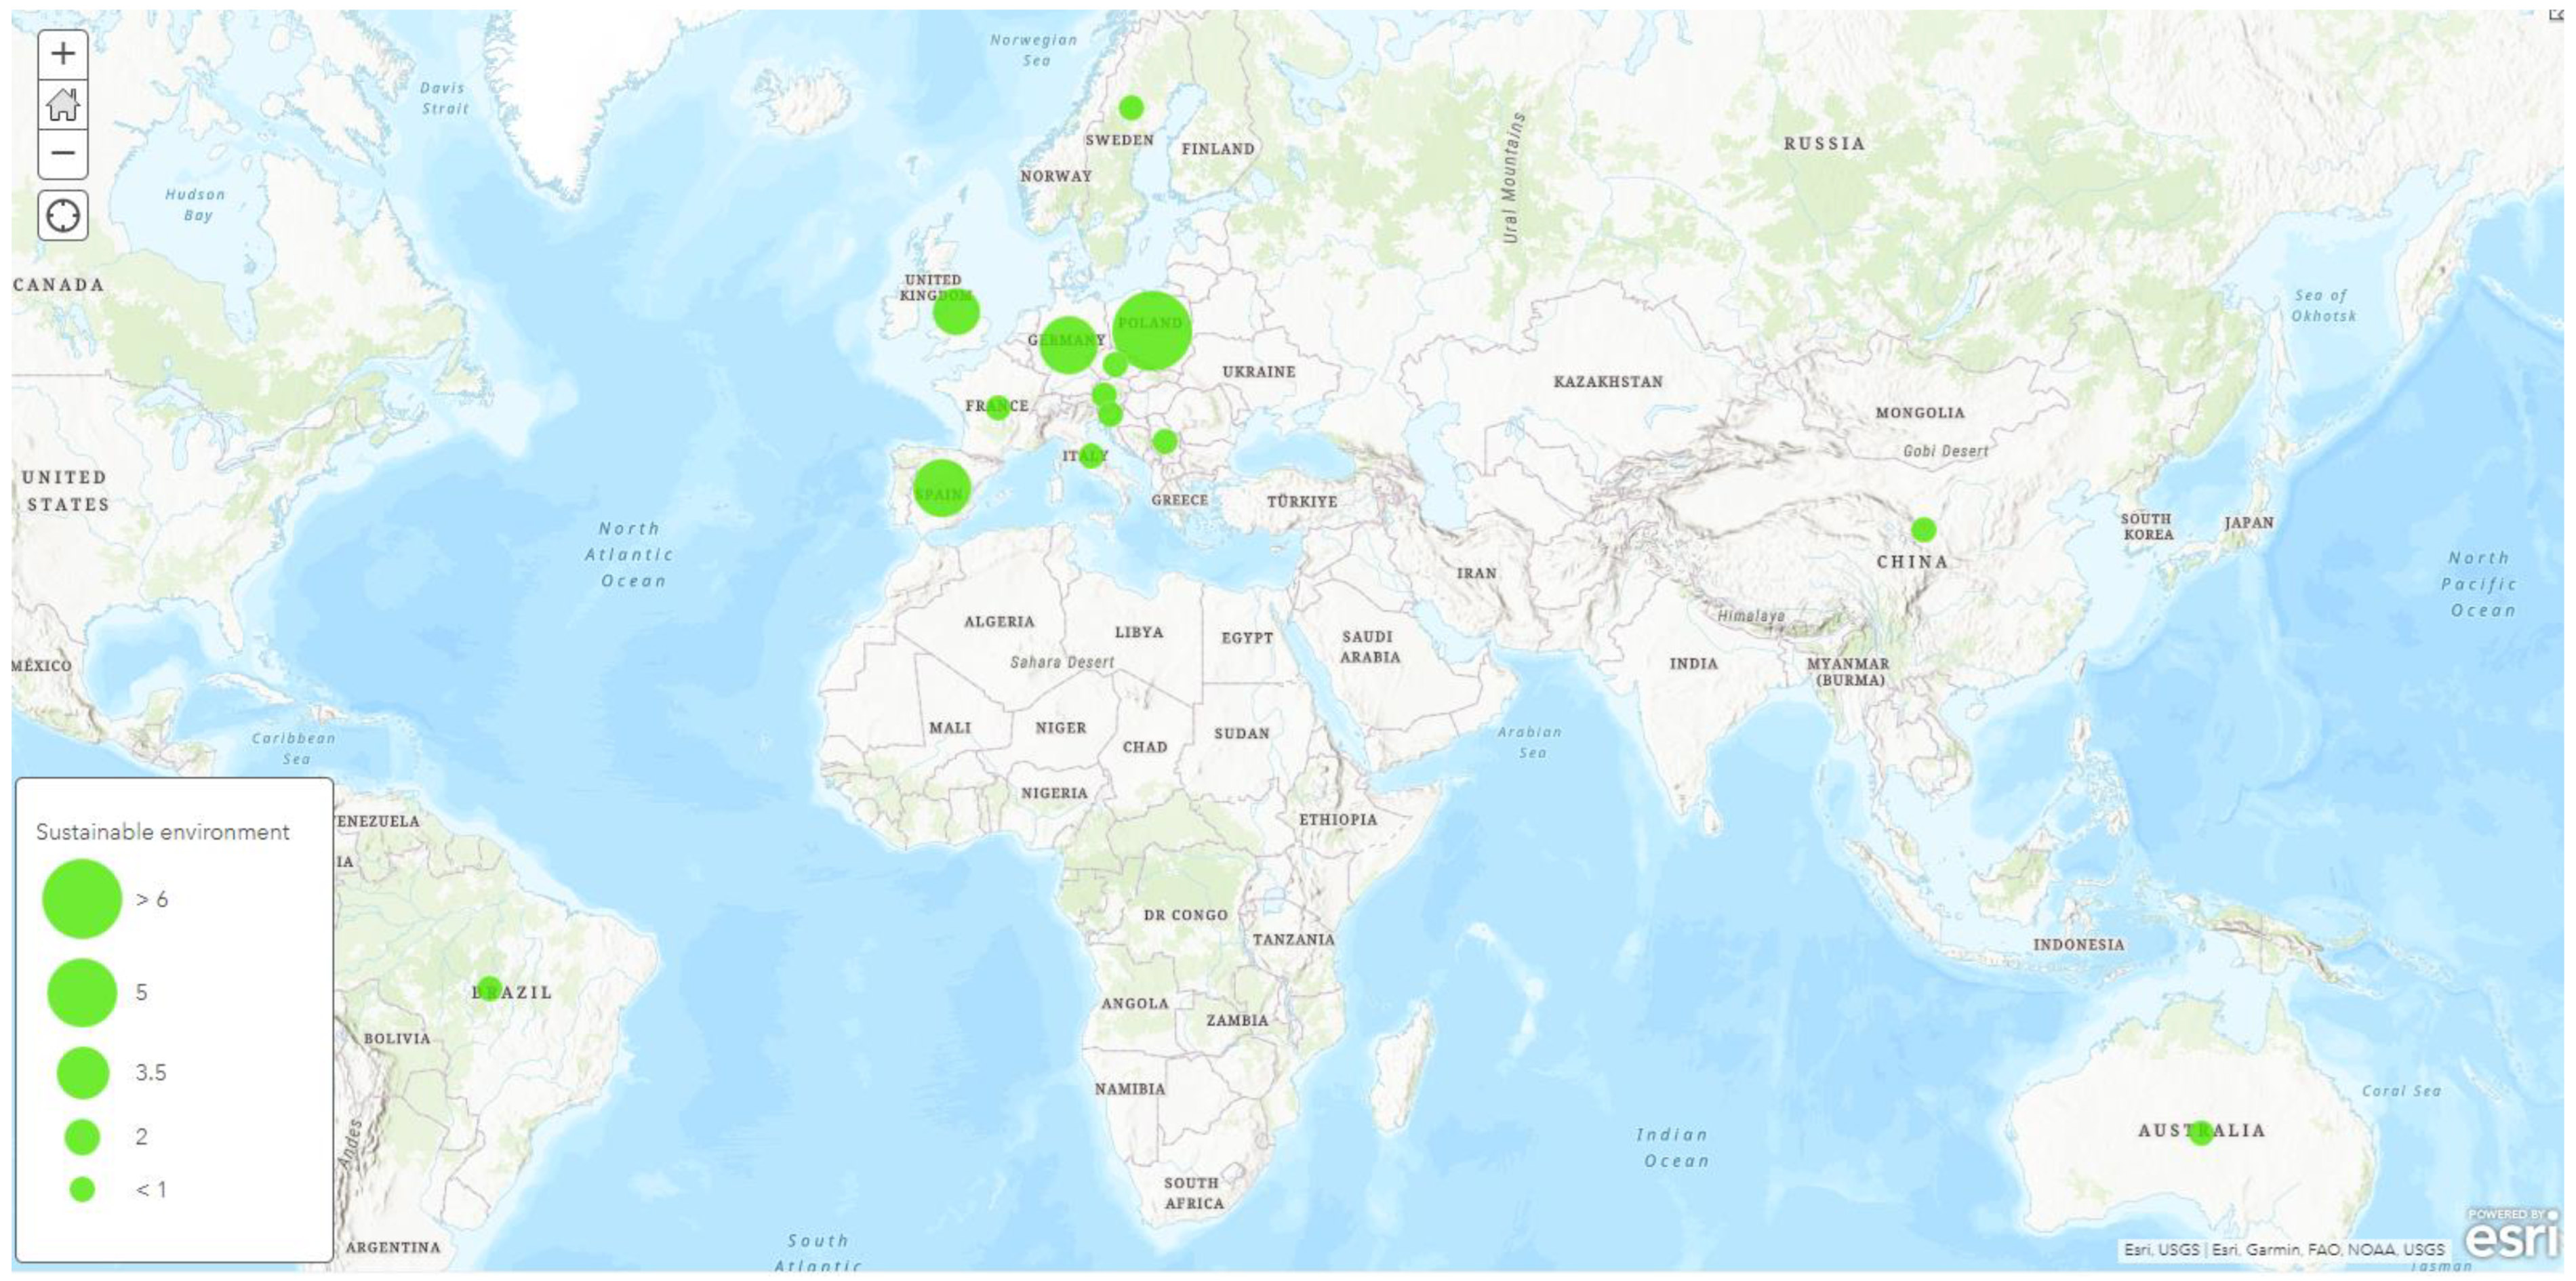Click the largest '> 6' legend circle

pyautogui.click(x=82, y=898)
